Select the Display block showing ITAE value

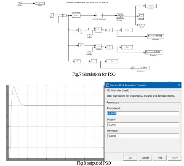tap(155, 36)
